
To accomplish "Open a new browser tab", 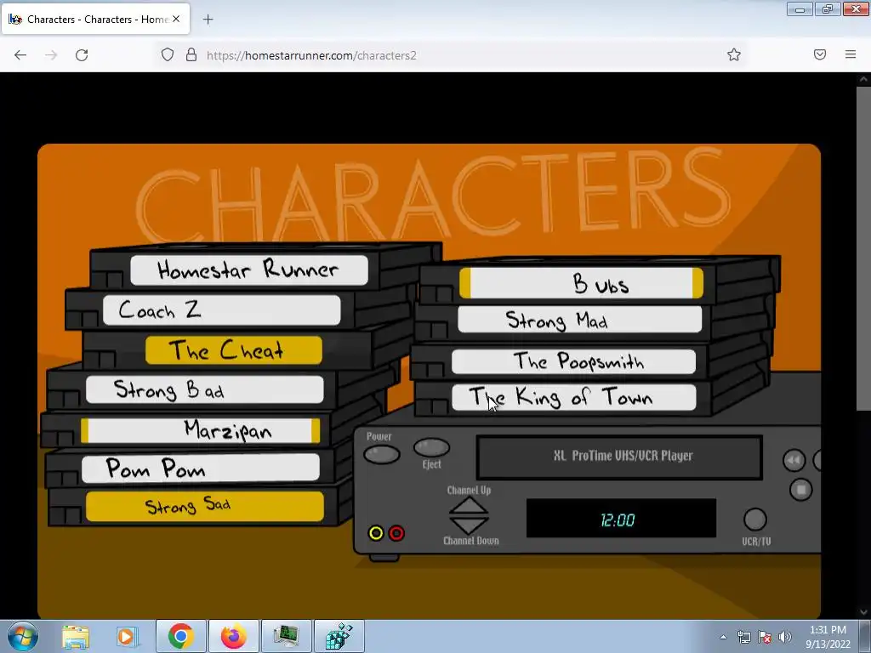I will click(x=208, y=20).
